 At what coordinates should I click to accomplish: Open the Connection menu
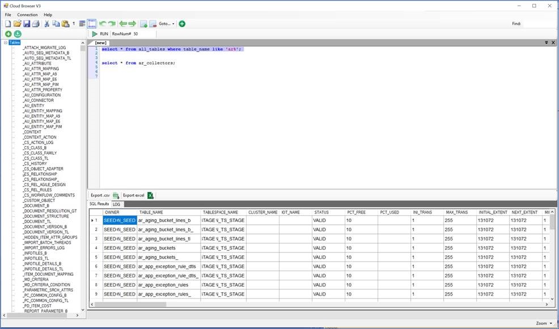click(27, 14)
